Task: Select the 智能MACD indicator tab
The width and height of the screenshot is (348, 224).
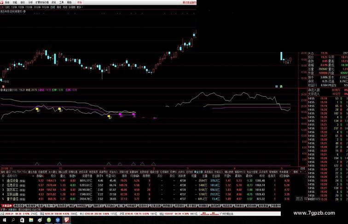Action: pyautogui.click(x=240, y=172)
